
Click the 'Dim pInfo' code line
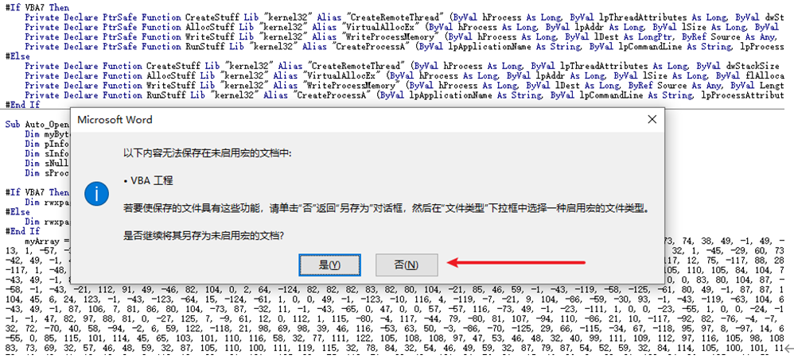pyautogui.click(x=47, y=144)
